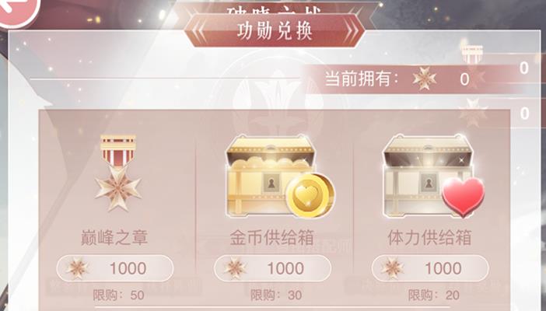Click the 巅峰之章 item name
Image resolution: width=546 pixels, height=311 pixels.
point(114,238)
